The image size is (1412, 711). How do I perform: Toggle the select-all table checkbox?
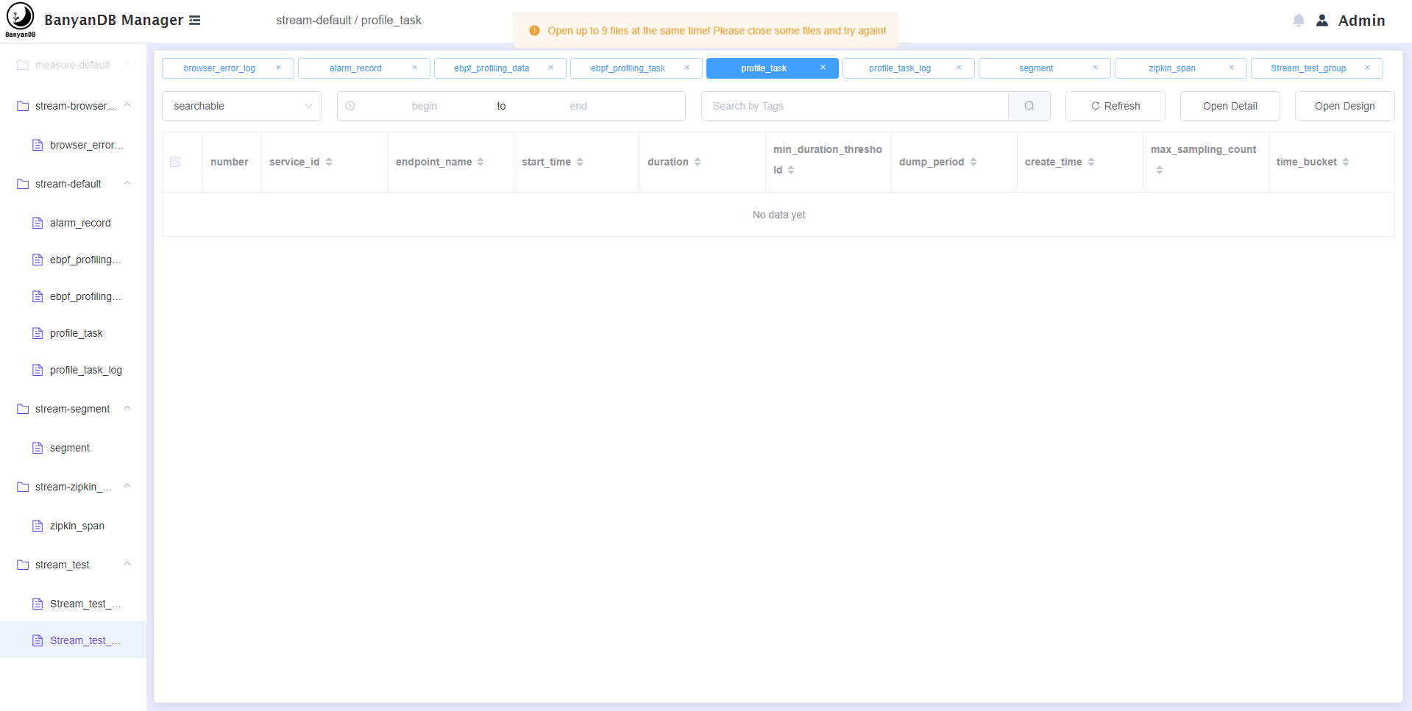pos(175,162)
